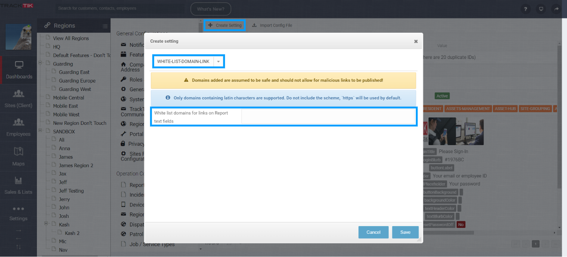Click the Regions link icon

click(x=47, y=25)
